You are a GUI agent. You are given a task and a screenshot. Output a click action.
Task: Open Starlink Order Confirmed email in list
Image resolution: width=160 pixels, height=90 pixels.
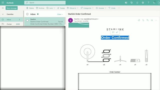pyautogui.click(x=44, y=21)
